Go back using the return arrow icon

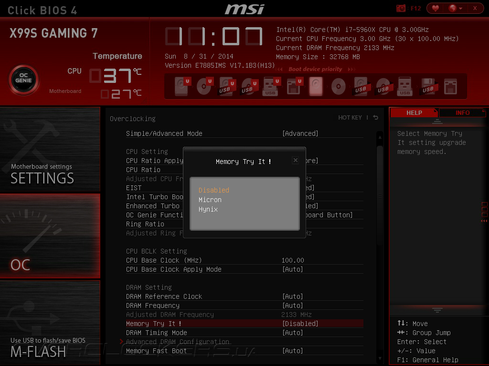tap(376, 117)
